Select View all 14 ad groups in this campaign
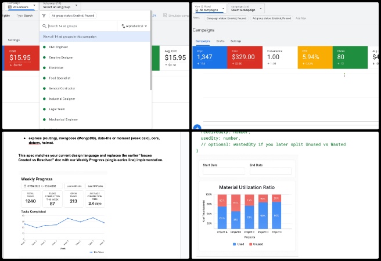This screenshot has width=381, height=261. point(70,37)
